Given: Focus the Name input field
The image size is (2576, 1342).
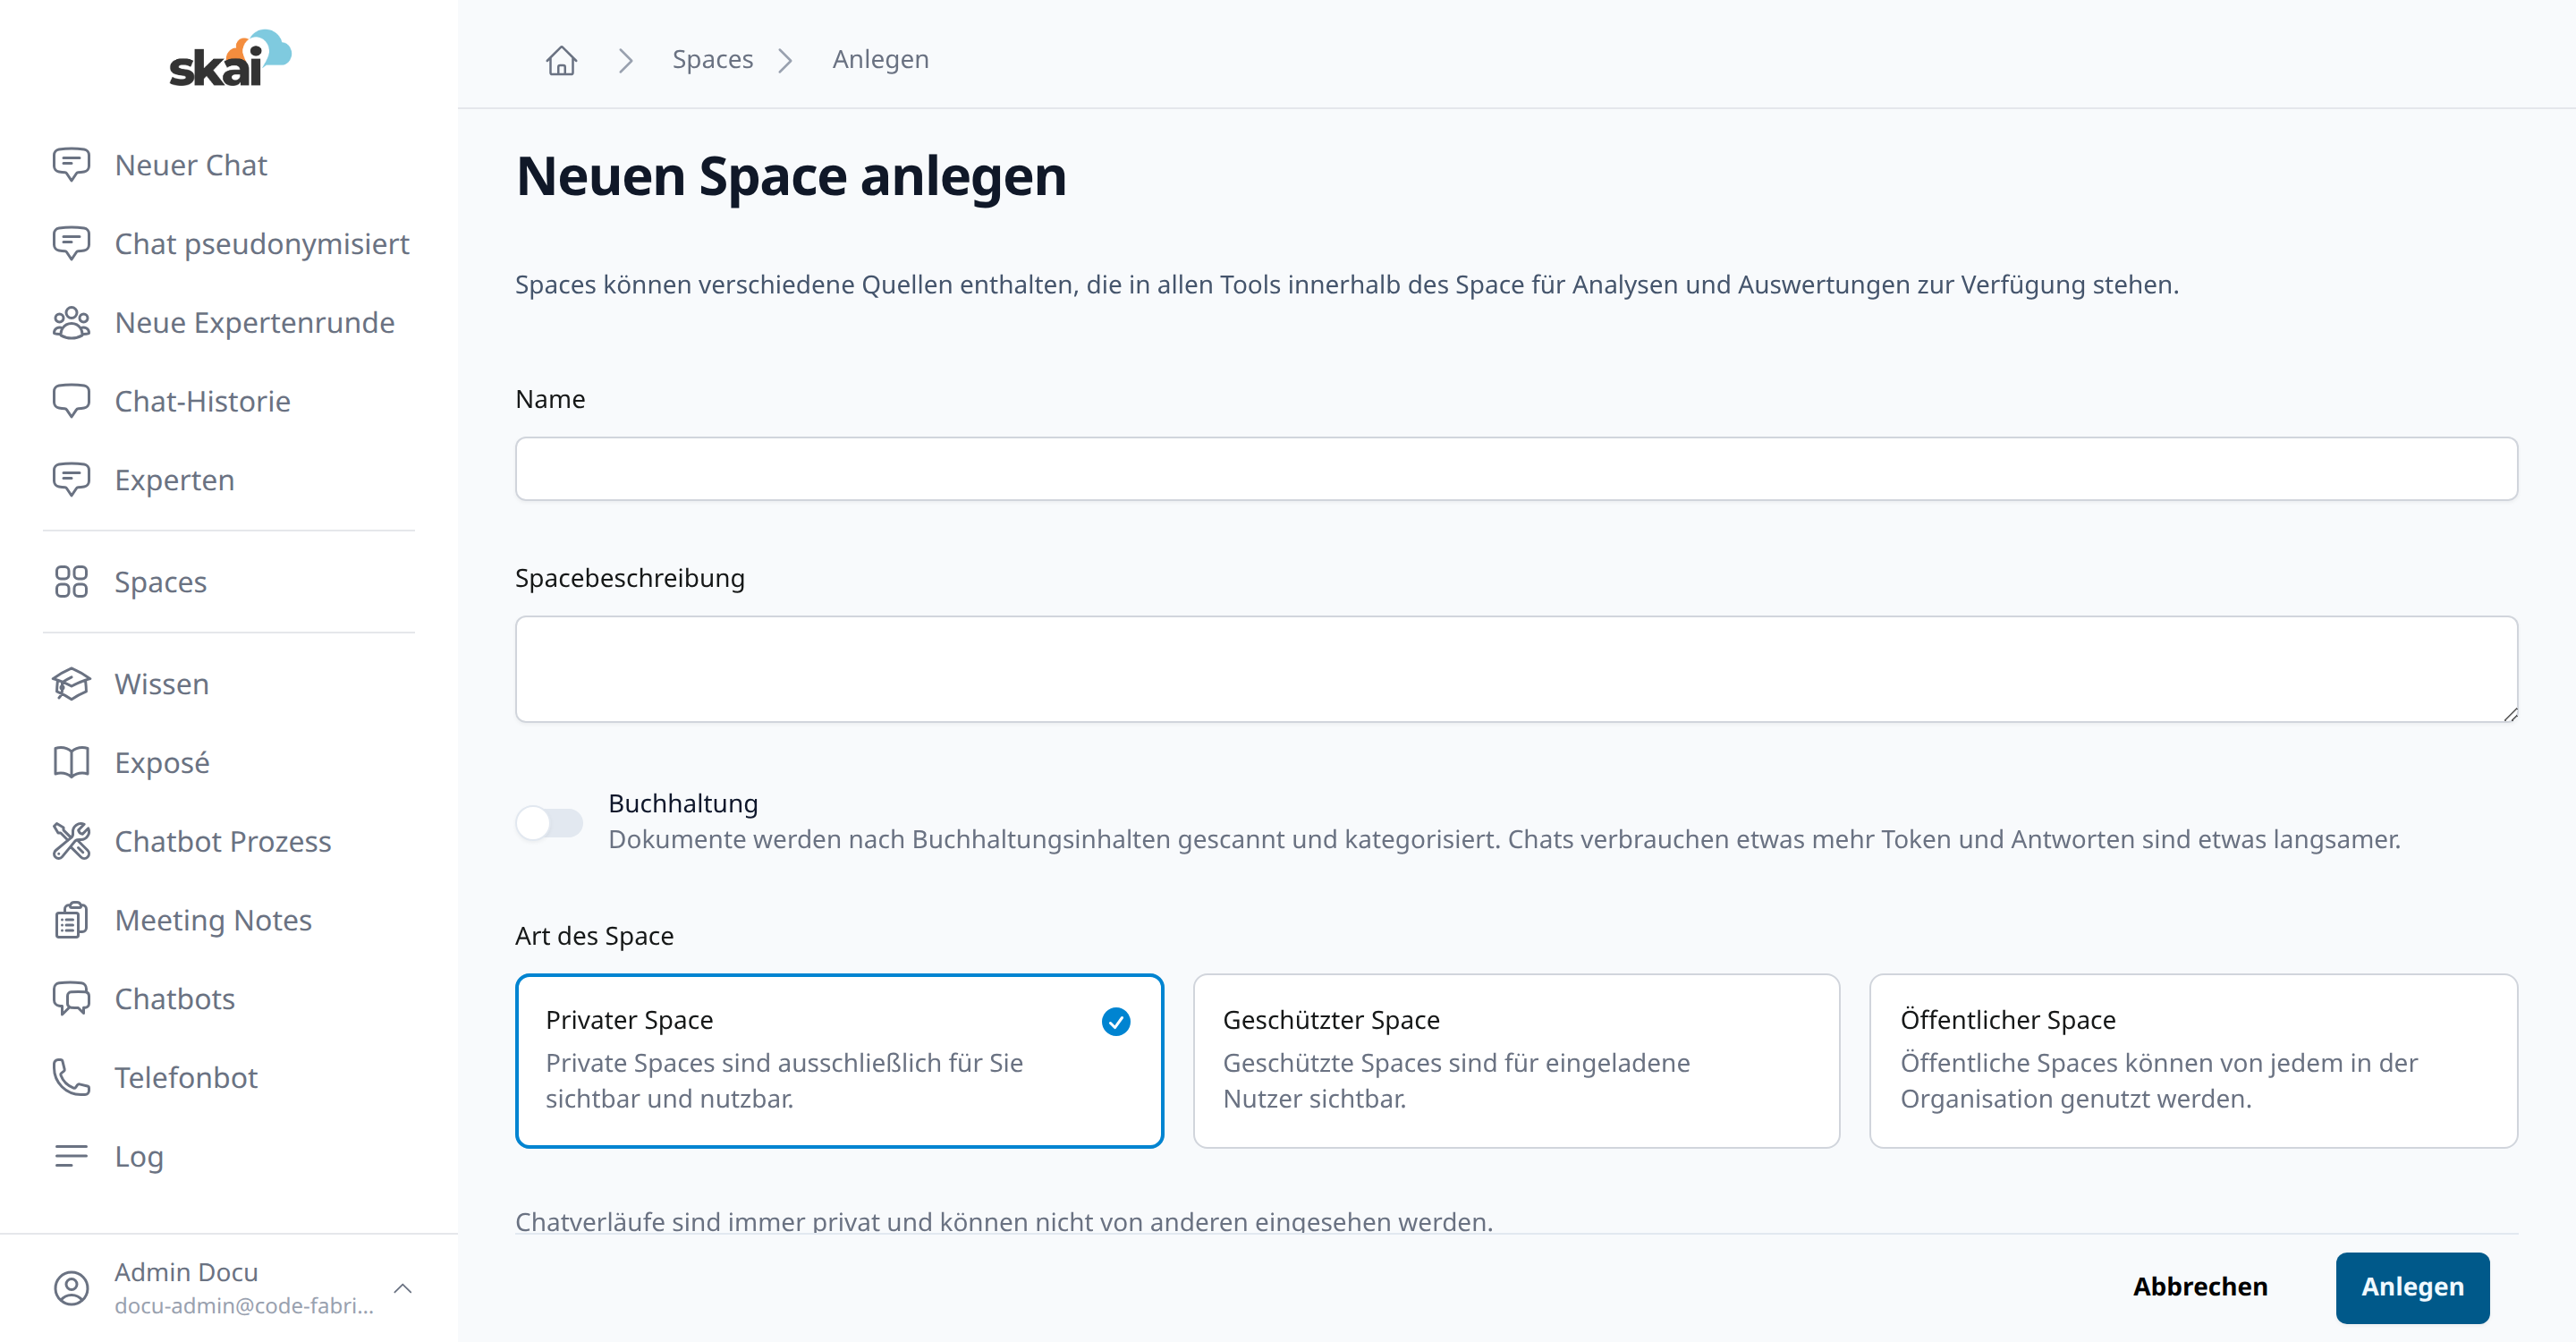Looking at the screenshot, I should point(1516,468).
